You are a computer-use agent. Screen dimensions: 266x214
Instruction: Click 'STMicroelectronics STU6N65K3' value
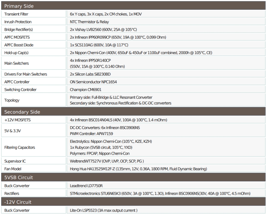160,193
